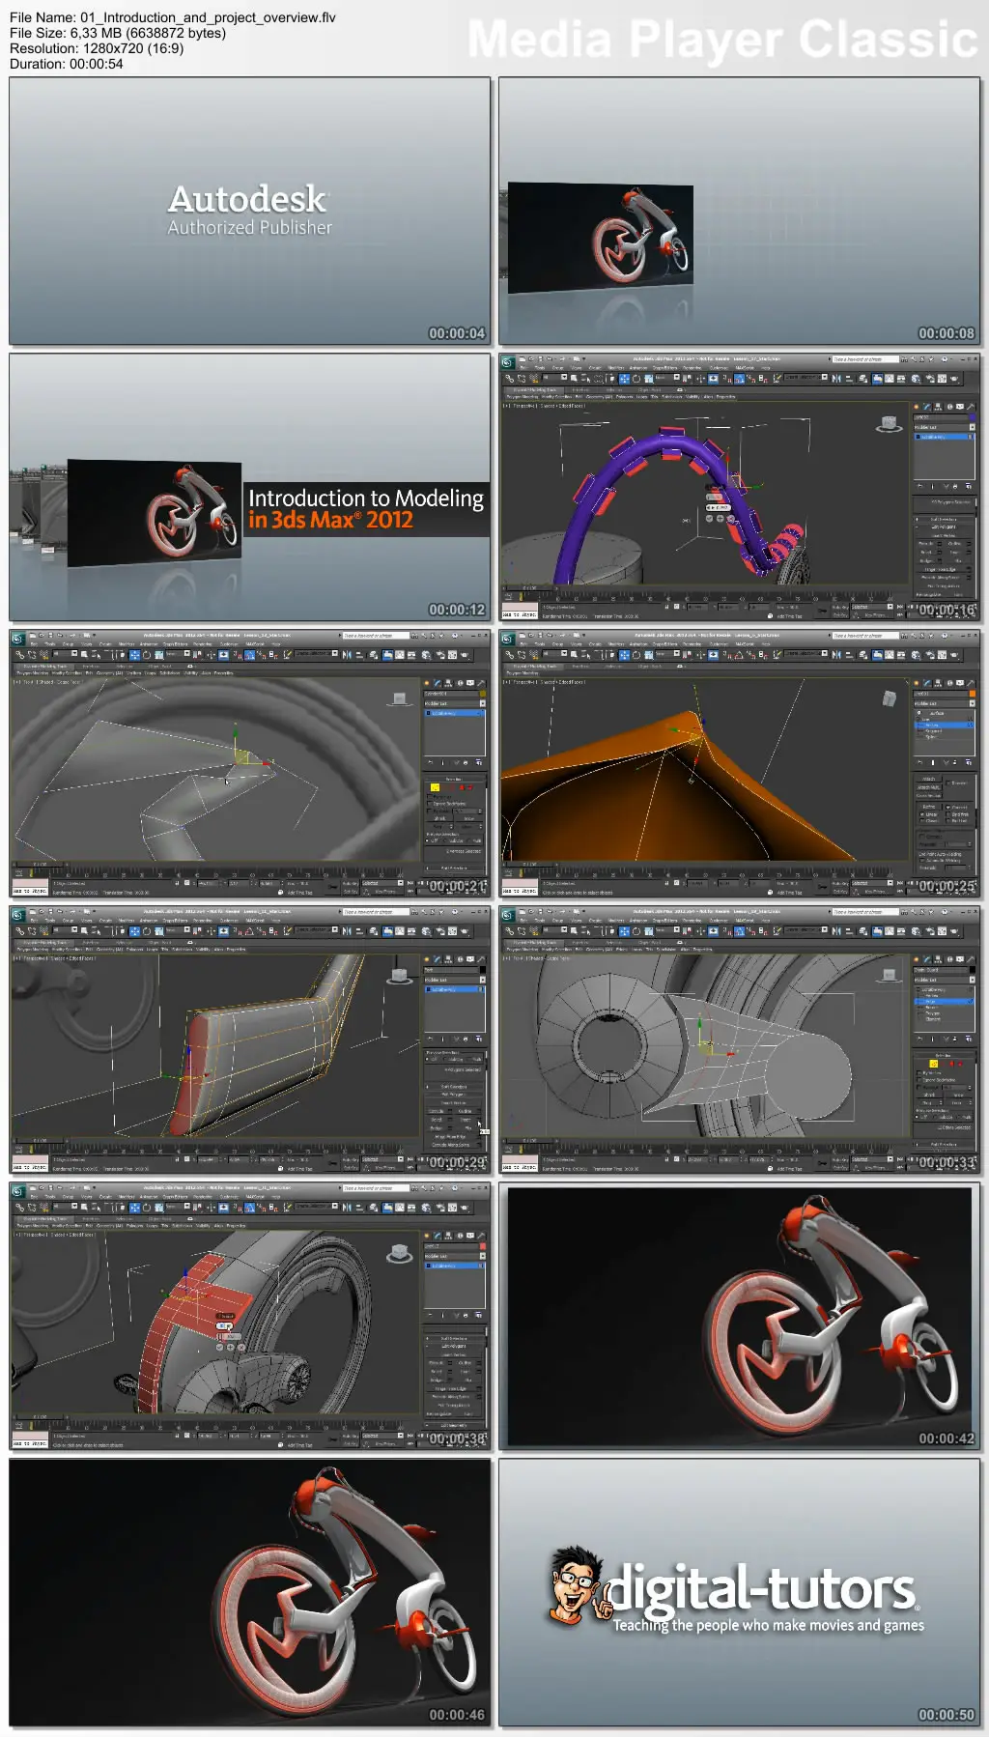
Task: Click the ViewCube in the 00:00:38 frame viewport
Action: (x=399, y=1253)
